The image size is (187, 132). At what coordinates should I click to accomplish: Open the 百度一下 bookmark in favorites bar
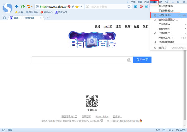click(61, 12)
